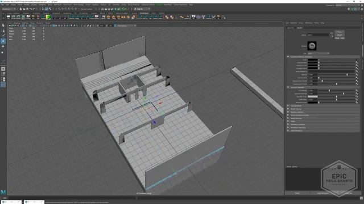The height and width of the screenshot is (204, 364).
Task: Click the Color attribute map button
Action: point(357,60)
